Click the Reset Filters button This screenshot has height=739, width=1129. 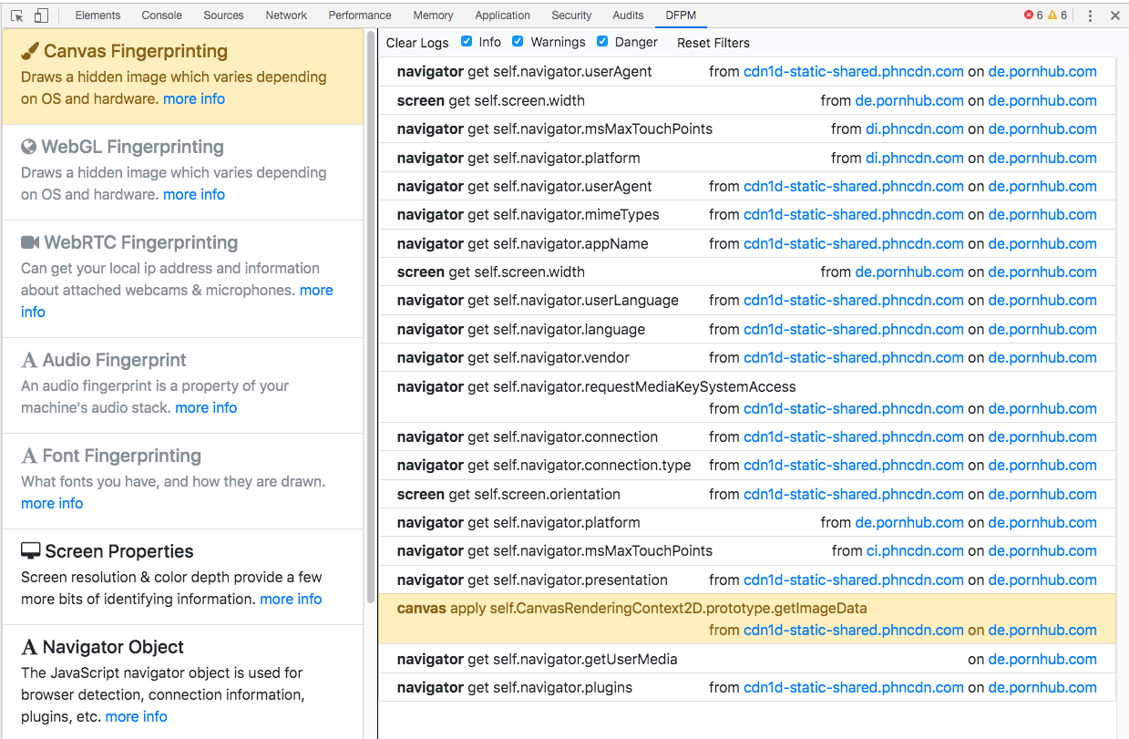point(713,43)
